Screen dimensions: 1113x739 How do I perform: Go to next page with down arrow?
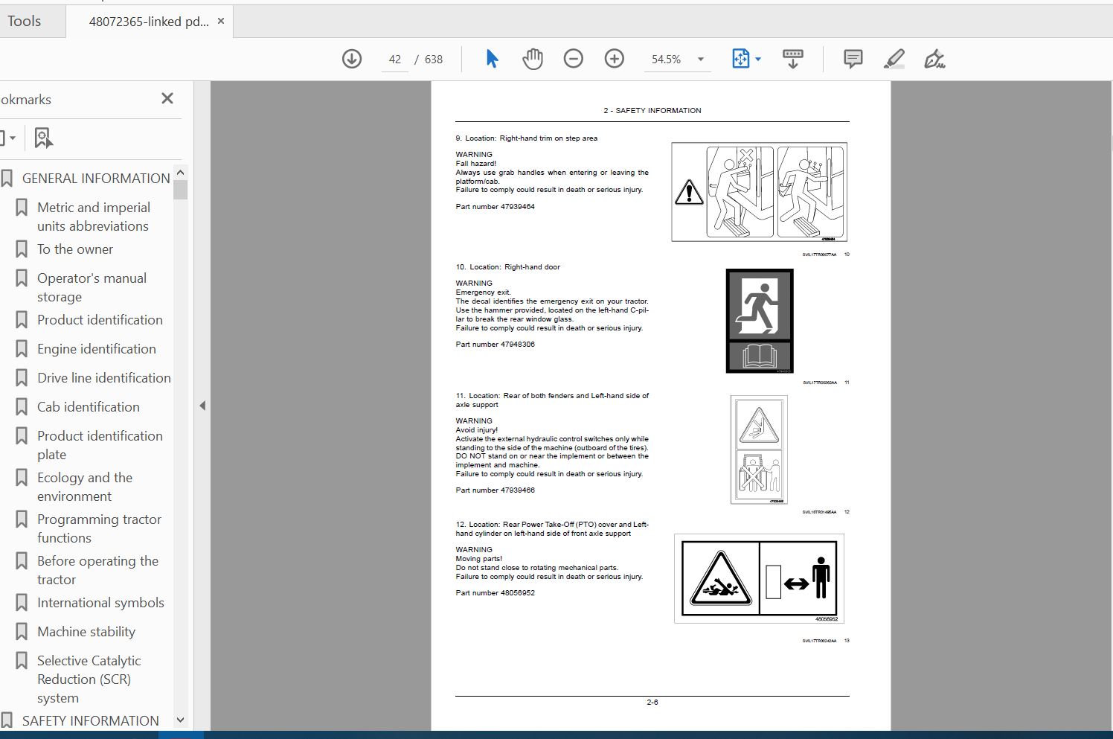coord(352,59)
